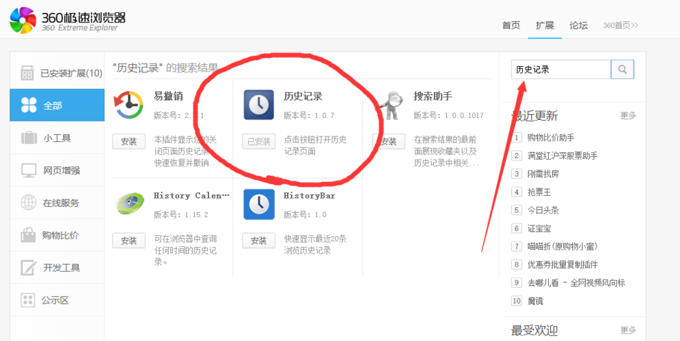Open the History Calen… extension title
The height and width of the screenshot is (341, 680).
point(191,196)
